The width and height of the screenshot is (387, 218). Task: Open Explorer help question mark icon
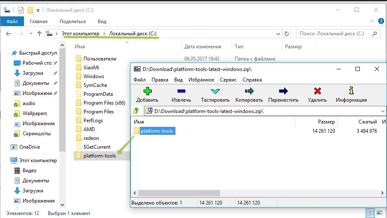tap(381, 21)
